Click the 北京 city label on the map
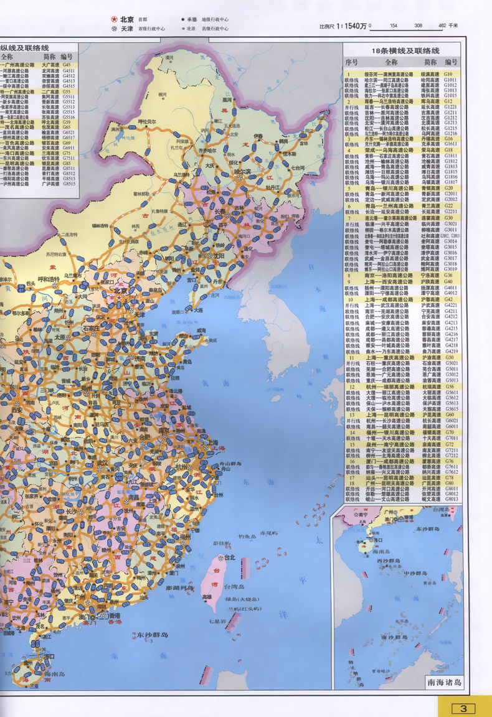The image size is (492, 717). click(x=121, y=291)
